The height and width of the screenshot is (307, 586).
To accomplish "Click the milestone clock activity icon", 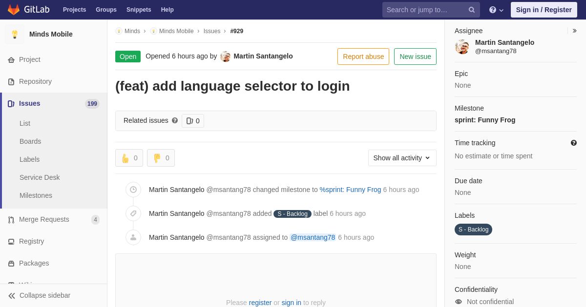I will pos(133,190).
